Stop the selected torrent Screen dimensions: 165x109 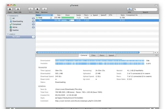[37, 9]
